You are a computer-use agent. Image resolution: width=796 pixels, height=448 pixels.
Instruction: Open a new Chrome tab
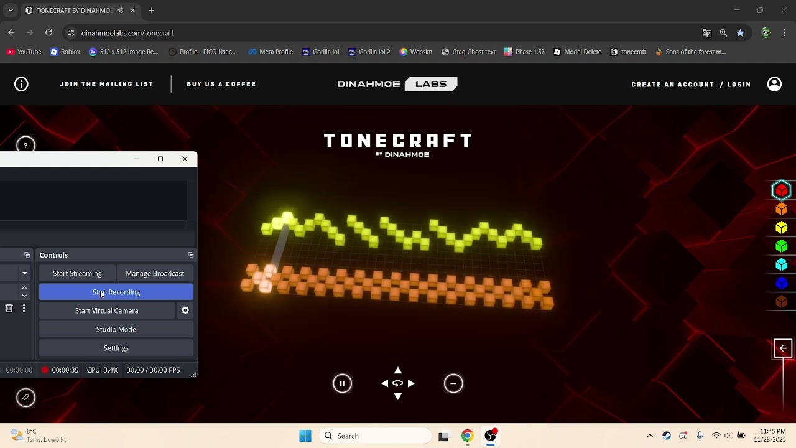[x=152, y=11]
